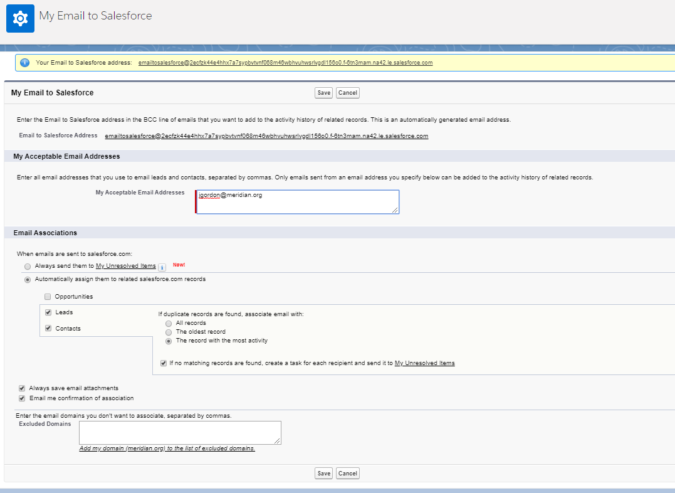Click the blue gear setup icon
Viewport: 675px width, 493px height.
click(20, 19)
